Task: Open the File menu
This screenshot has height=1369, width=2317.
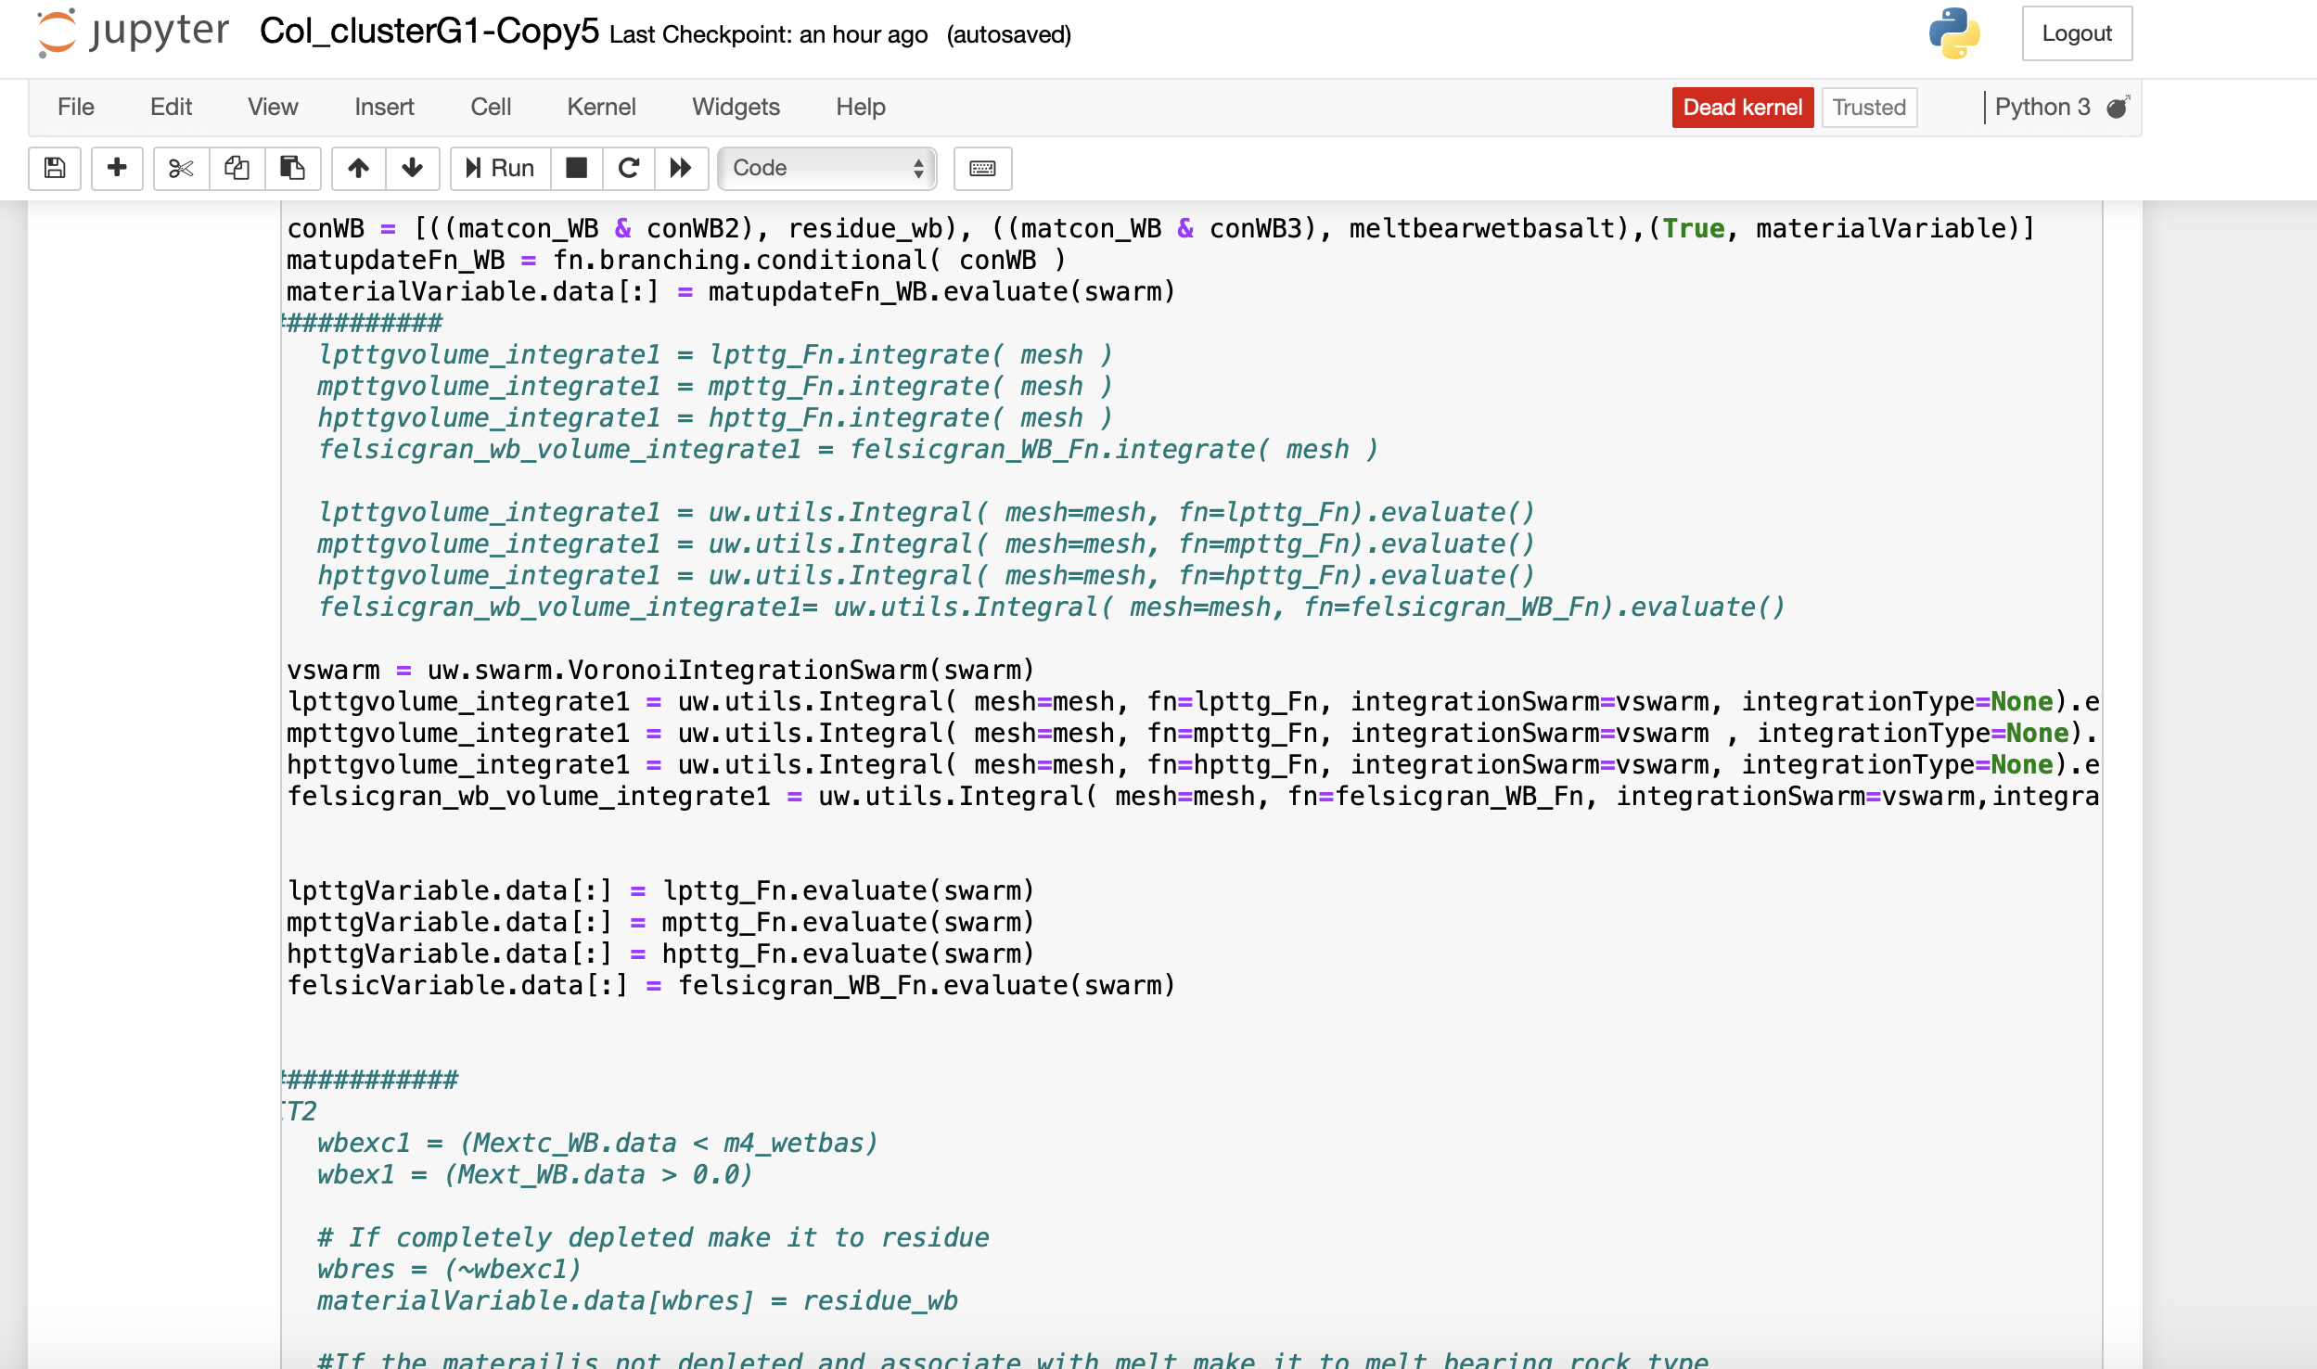Action: [x=75, y=108]
